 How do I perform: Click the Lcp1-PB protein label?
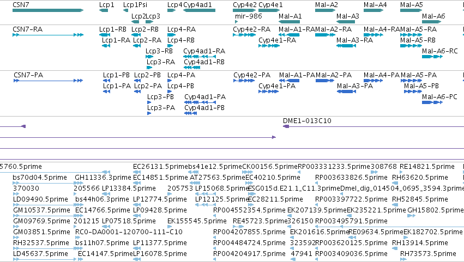(116, 75)
